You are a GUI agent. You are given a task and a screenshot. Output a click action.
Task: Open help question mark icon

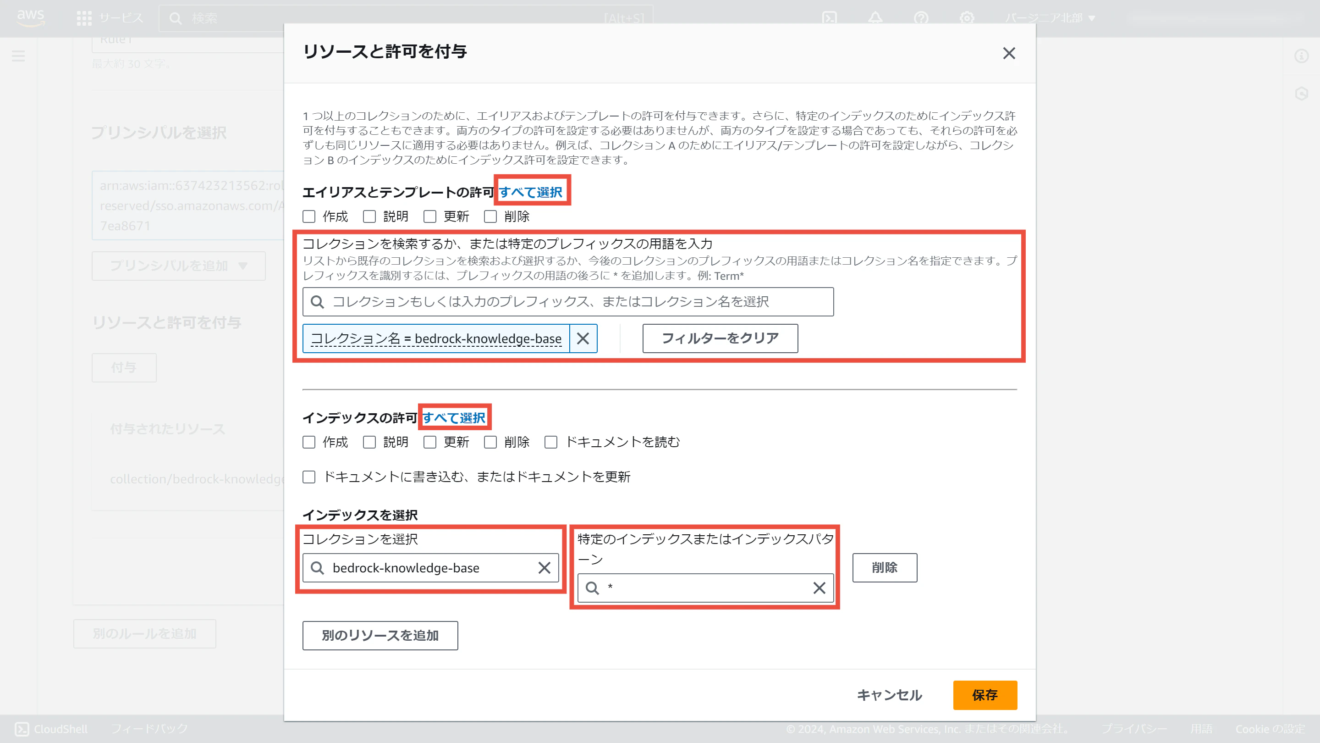coord(921,18)
